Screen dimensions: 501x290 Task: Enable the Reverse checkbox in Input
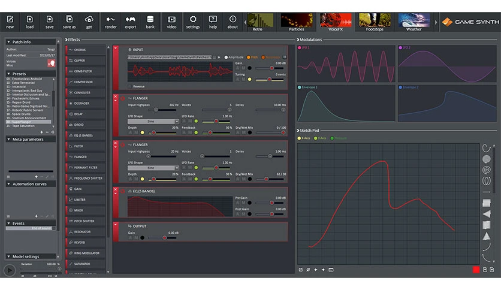point(129,86)
